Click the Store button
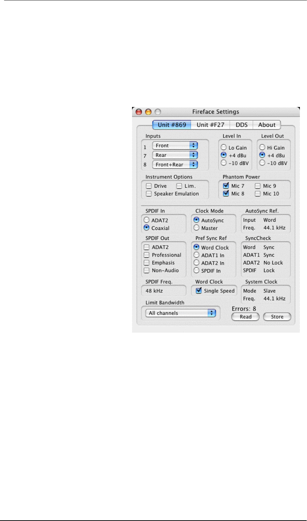 (x=277, y=317)
